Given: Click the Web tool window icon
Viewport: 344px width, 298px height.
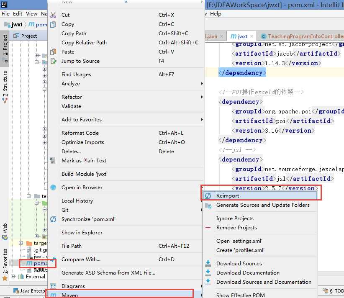Looking at the screenshot, I should 5,237.
